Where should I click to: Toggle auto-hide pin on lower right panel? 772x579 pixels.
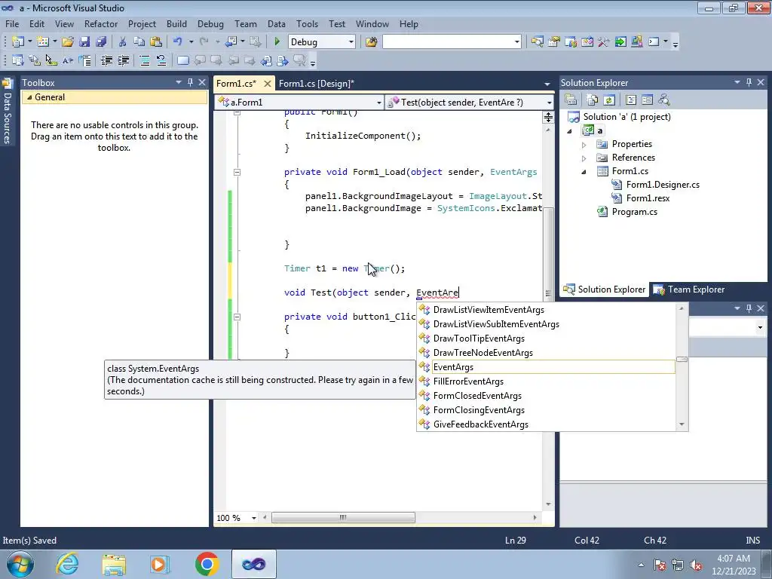coord(749,308)
